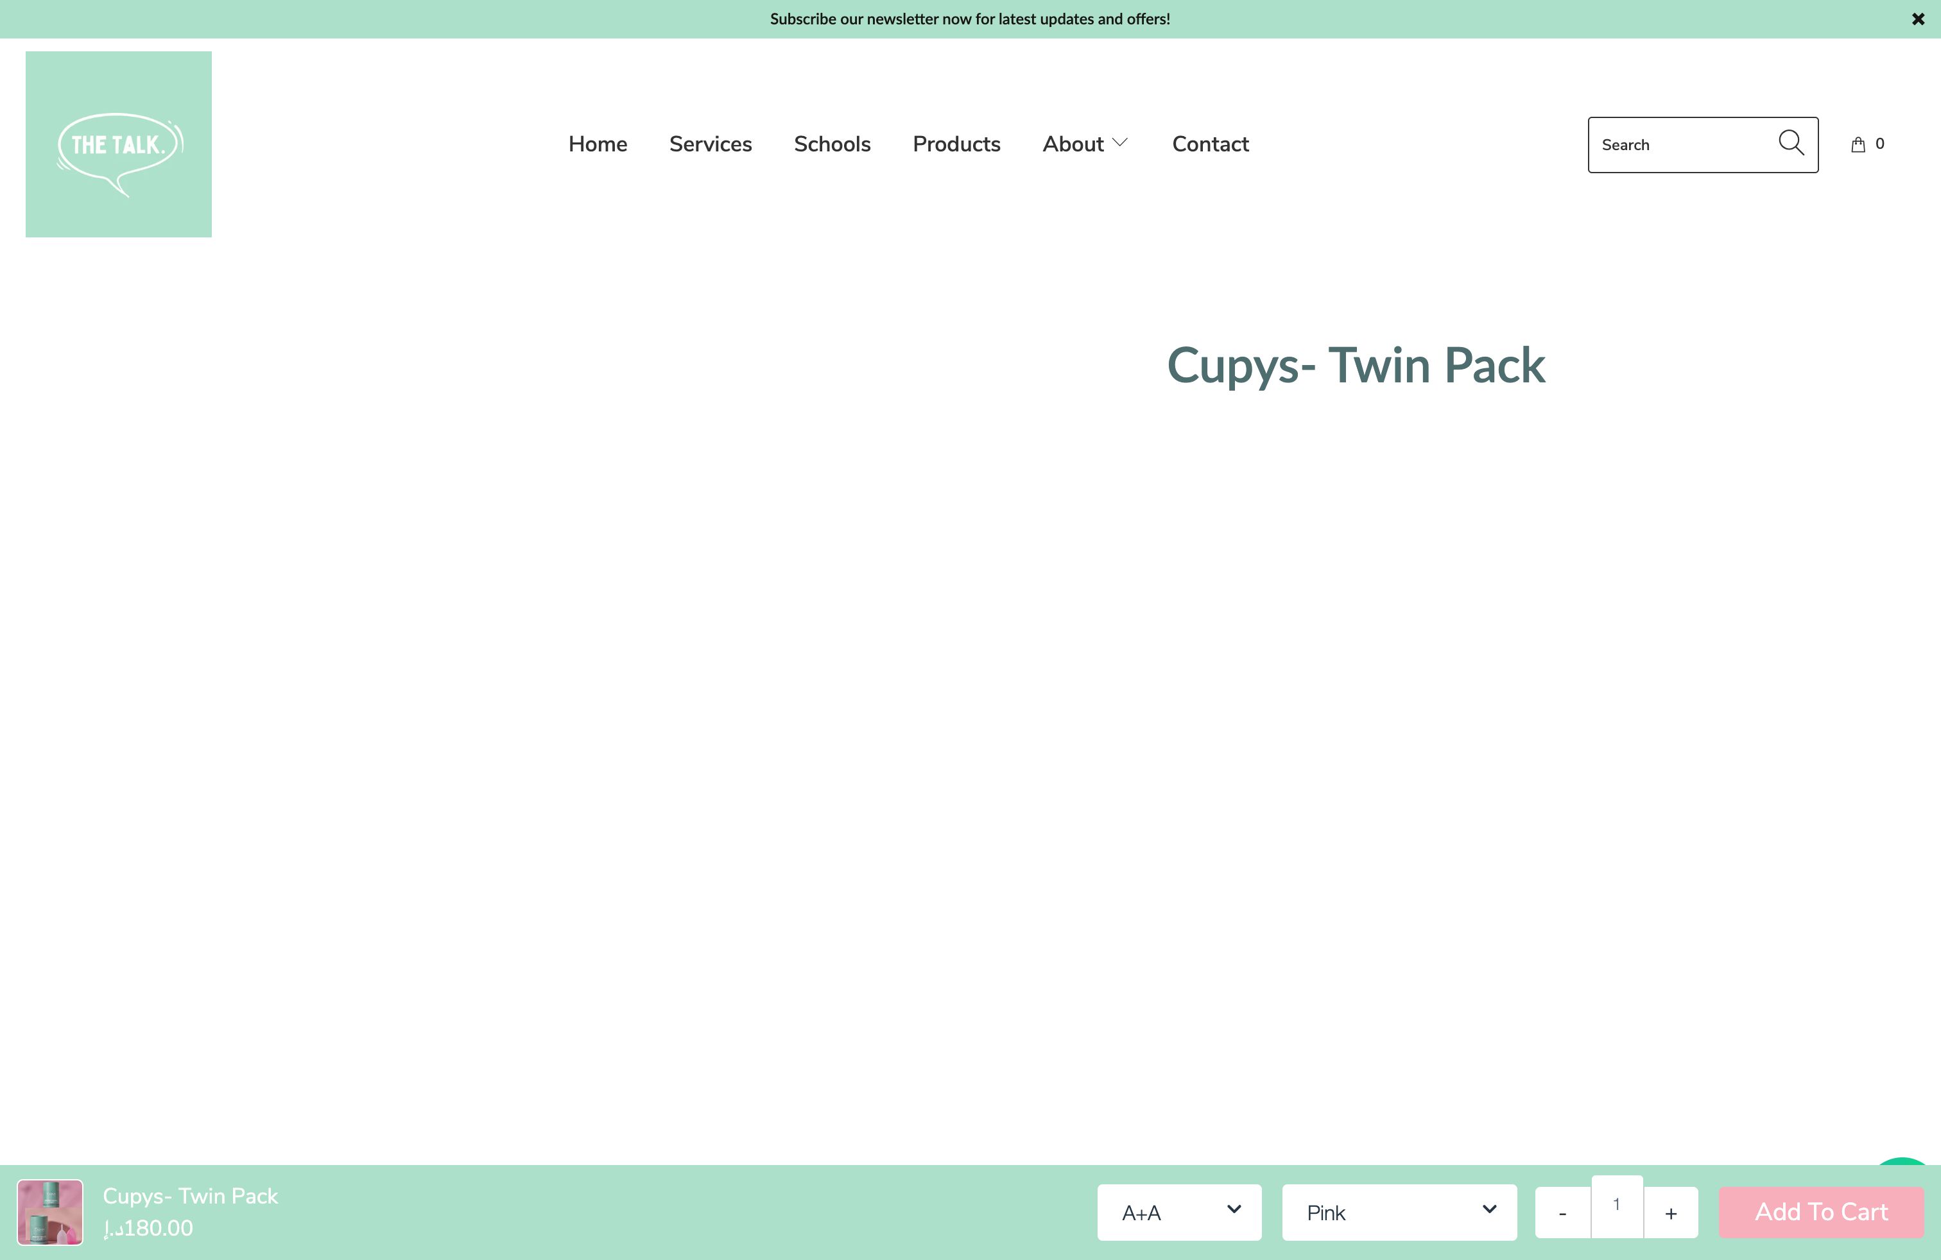
Task: Open the Schools page
Action: [832, 144]
